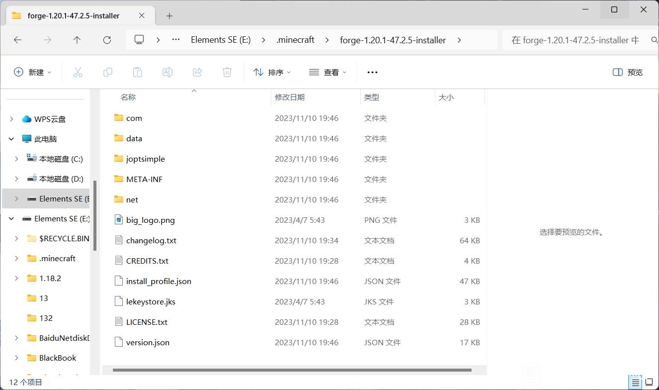The width and height of the screenshot is (659, 390).
Task: Refresh the current folder view
Action: [x=107, y=40]
